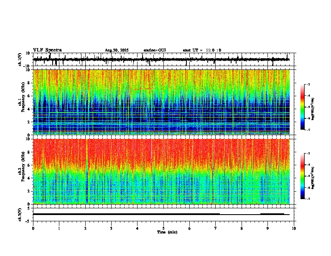Click time axis tick label "1"
This screenshot has height=256, width=331.
[x=59, y=228]
